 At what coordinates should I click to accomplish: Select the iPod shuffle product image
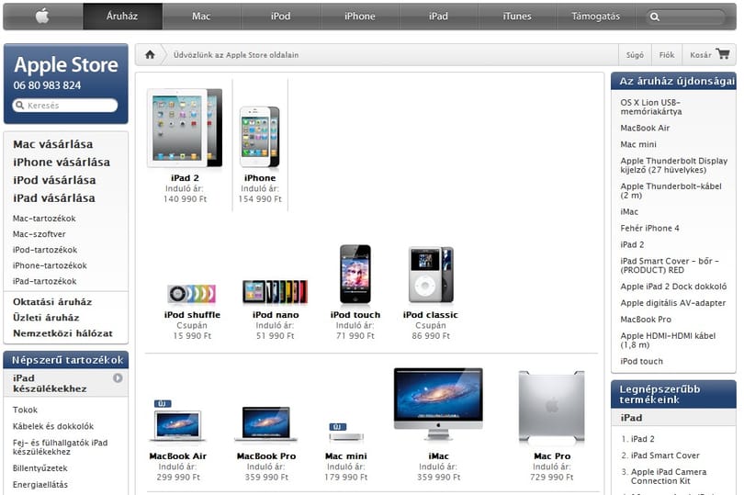click(x=192, y=294)
